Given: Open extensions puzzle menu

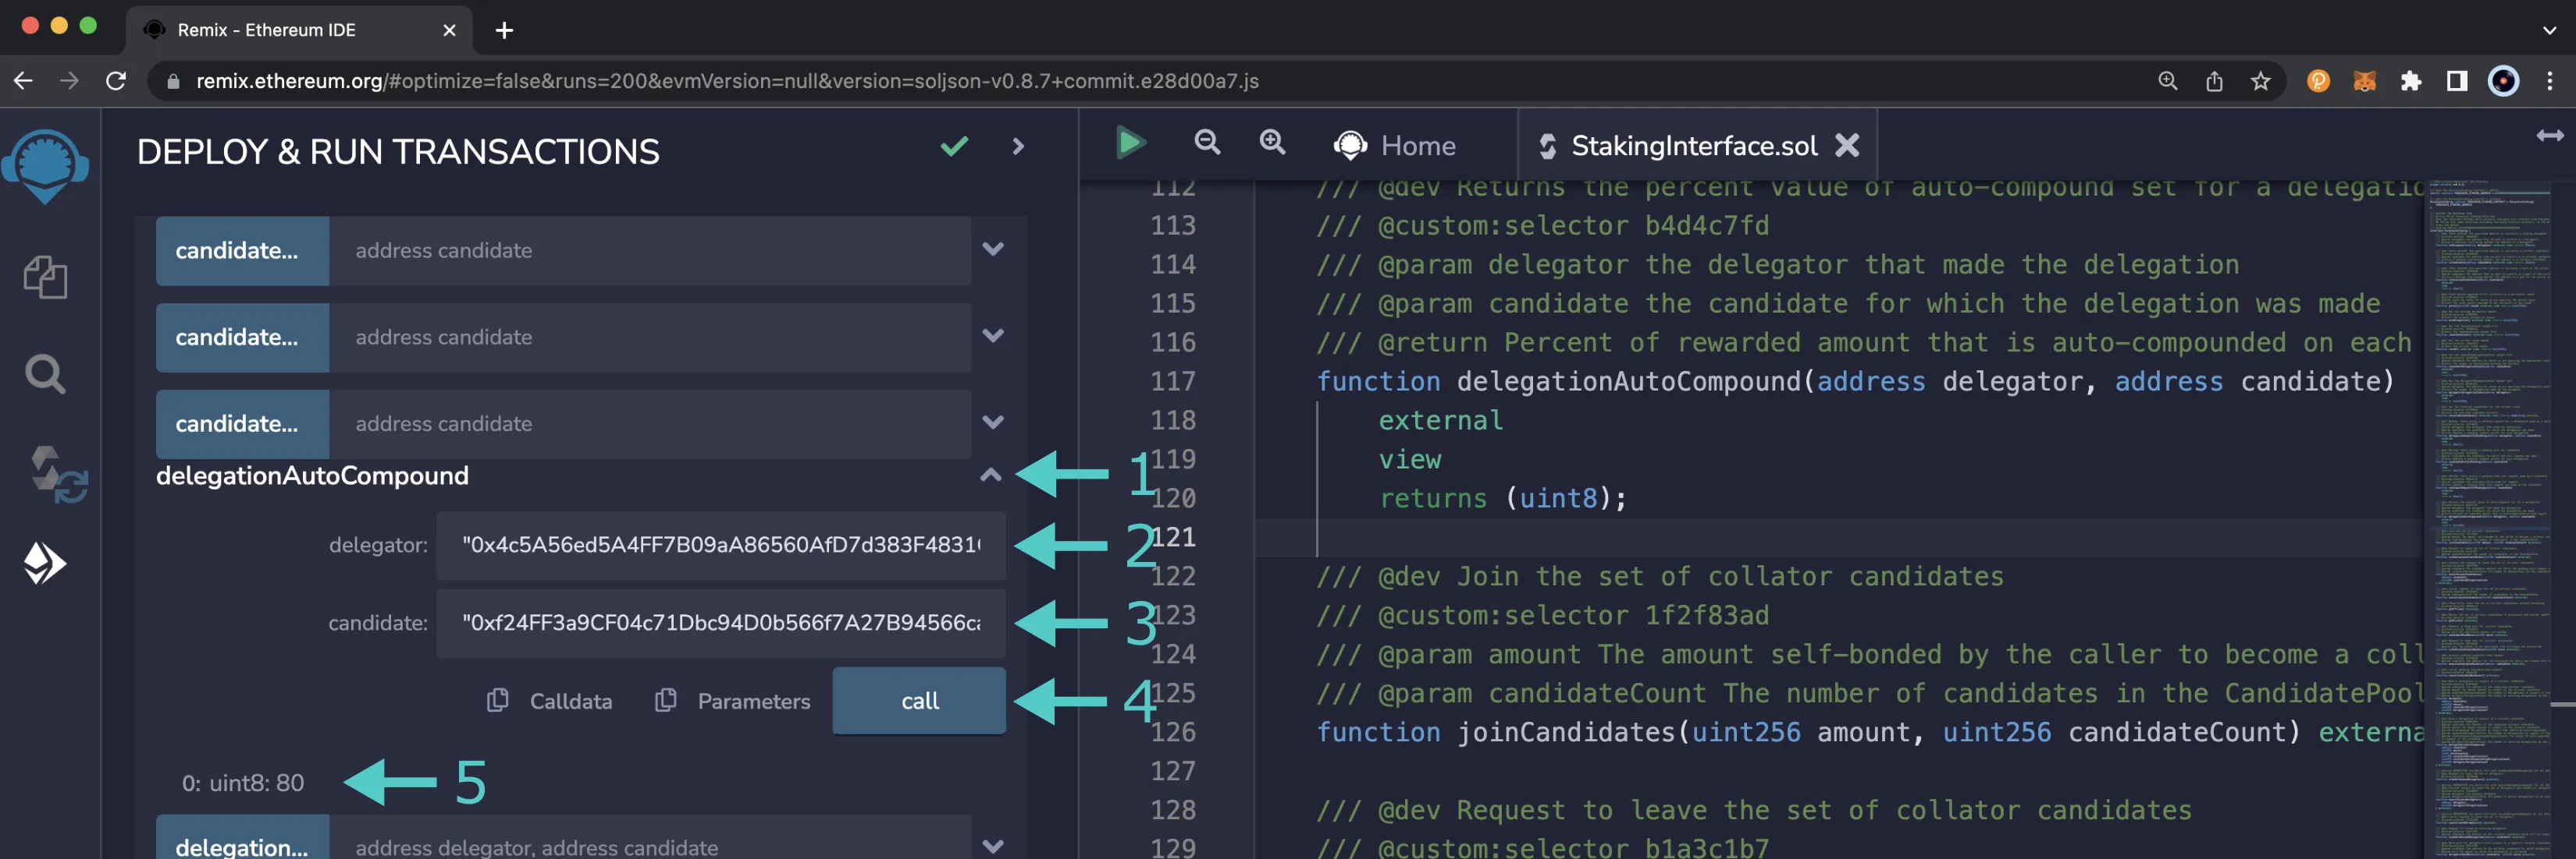Looking at the screenshot, I should point(2411,81).
